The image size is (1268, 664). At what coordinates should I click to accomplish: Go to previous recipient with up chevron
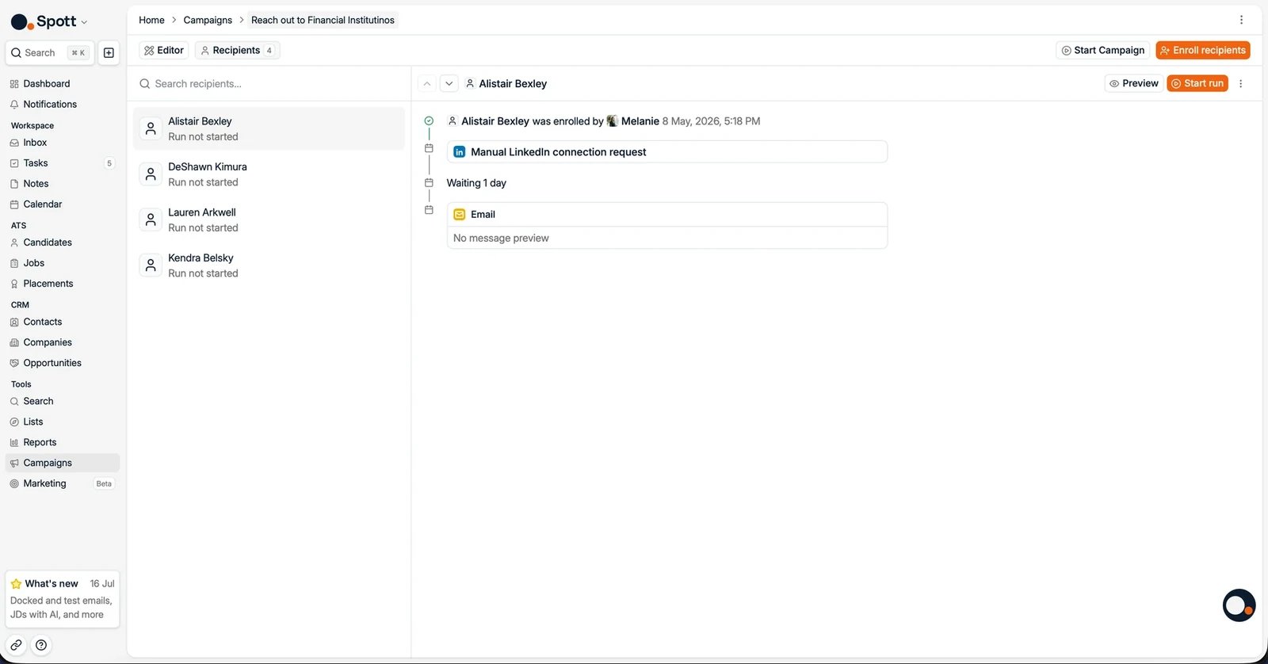point(427,83)
